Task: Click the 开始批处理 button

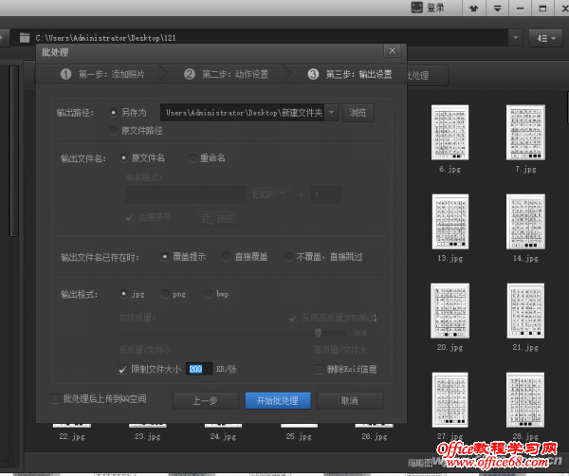Action: 278,400
